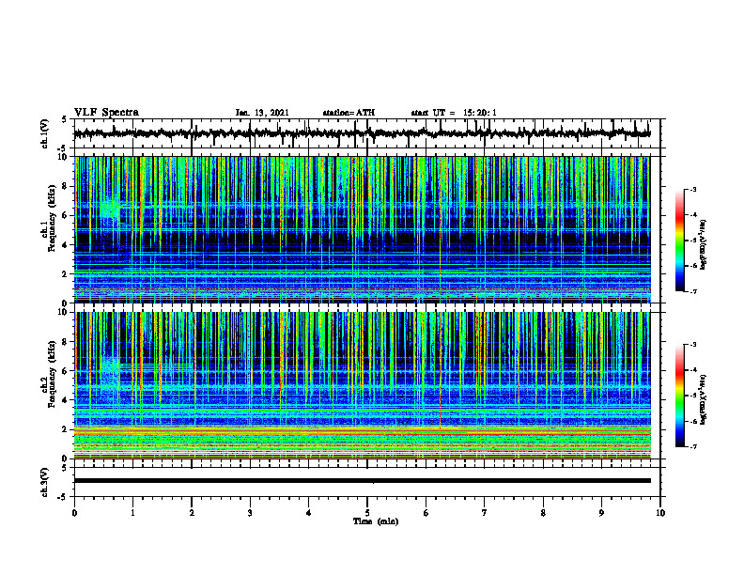Click the ch.1 color scale bar

click(679, 241)
